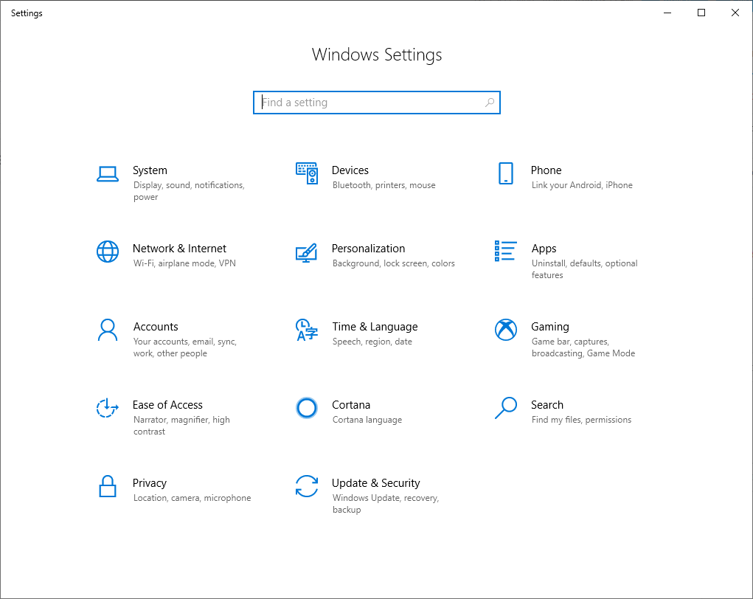The height and width of the screenshot is (599, 753).
Task: Open the System laptop icon
Action: (x=108, y=174)
